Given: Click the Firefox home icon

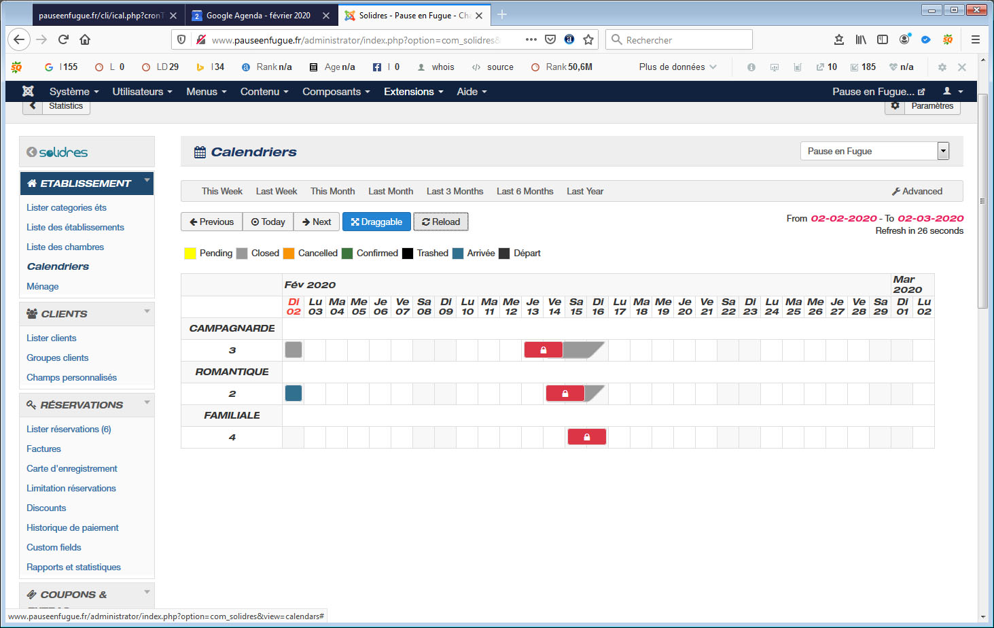Looking at the screenshot, I should coord(85,40).
